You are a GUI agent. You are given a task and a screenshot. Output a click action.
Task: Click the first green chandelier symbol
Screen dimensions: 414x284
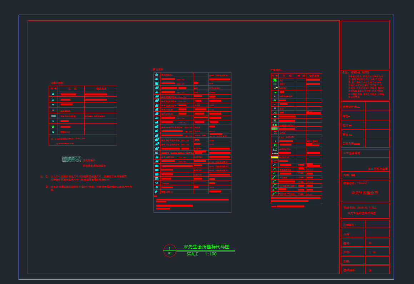(x=274, y=80)
